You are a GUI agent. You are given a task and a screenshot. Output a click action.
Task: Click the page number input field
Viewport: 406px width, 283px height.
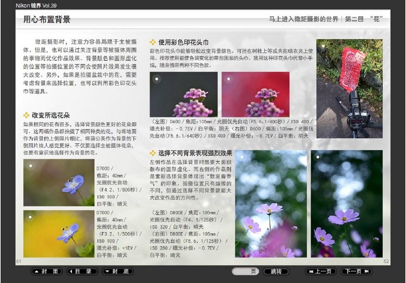[x=245, y=271]
